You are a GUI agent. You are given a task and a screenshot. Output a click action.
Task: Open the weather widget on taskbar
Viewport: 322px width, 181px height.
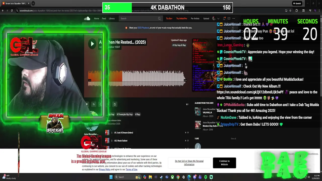coord(9,177)
